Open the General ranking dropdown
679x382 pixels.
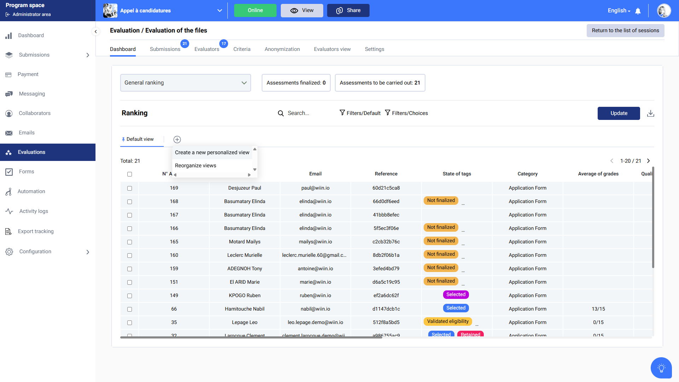185,83
